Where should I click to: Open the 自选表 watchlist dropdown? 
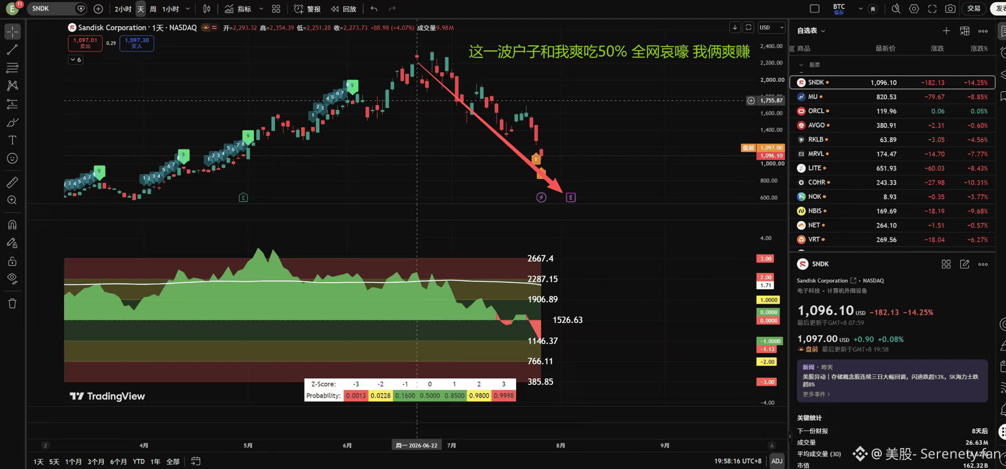point(811,31)
